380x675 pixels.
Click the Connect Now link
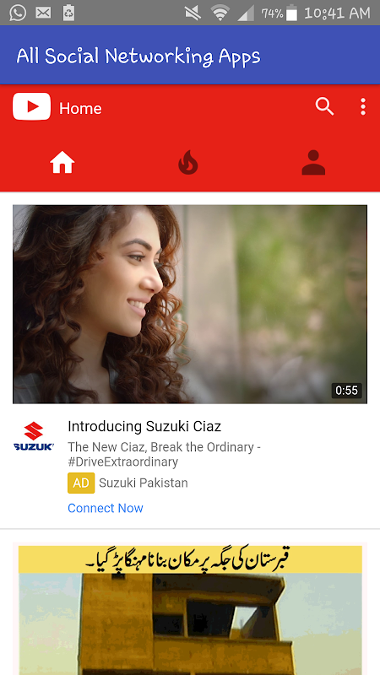106,508
